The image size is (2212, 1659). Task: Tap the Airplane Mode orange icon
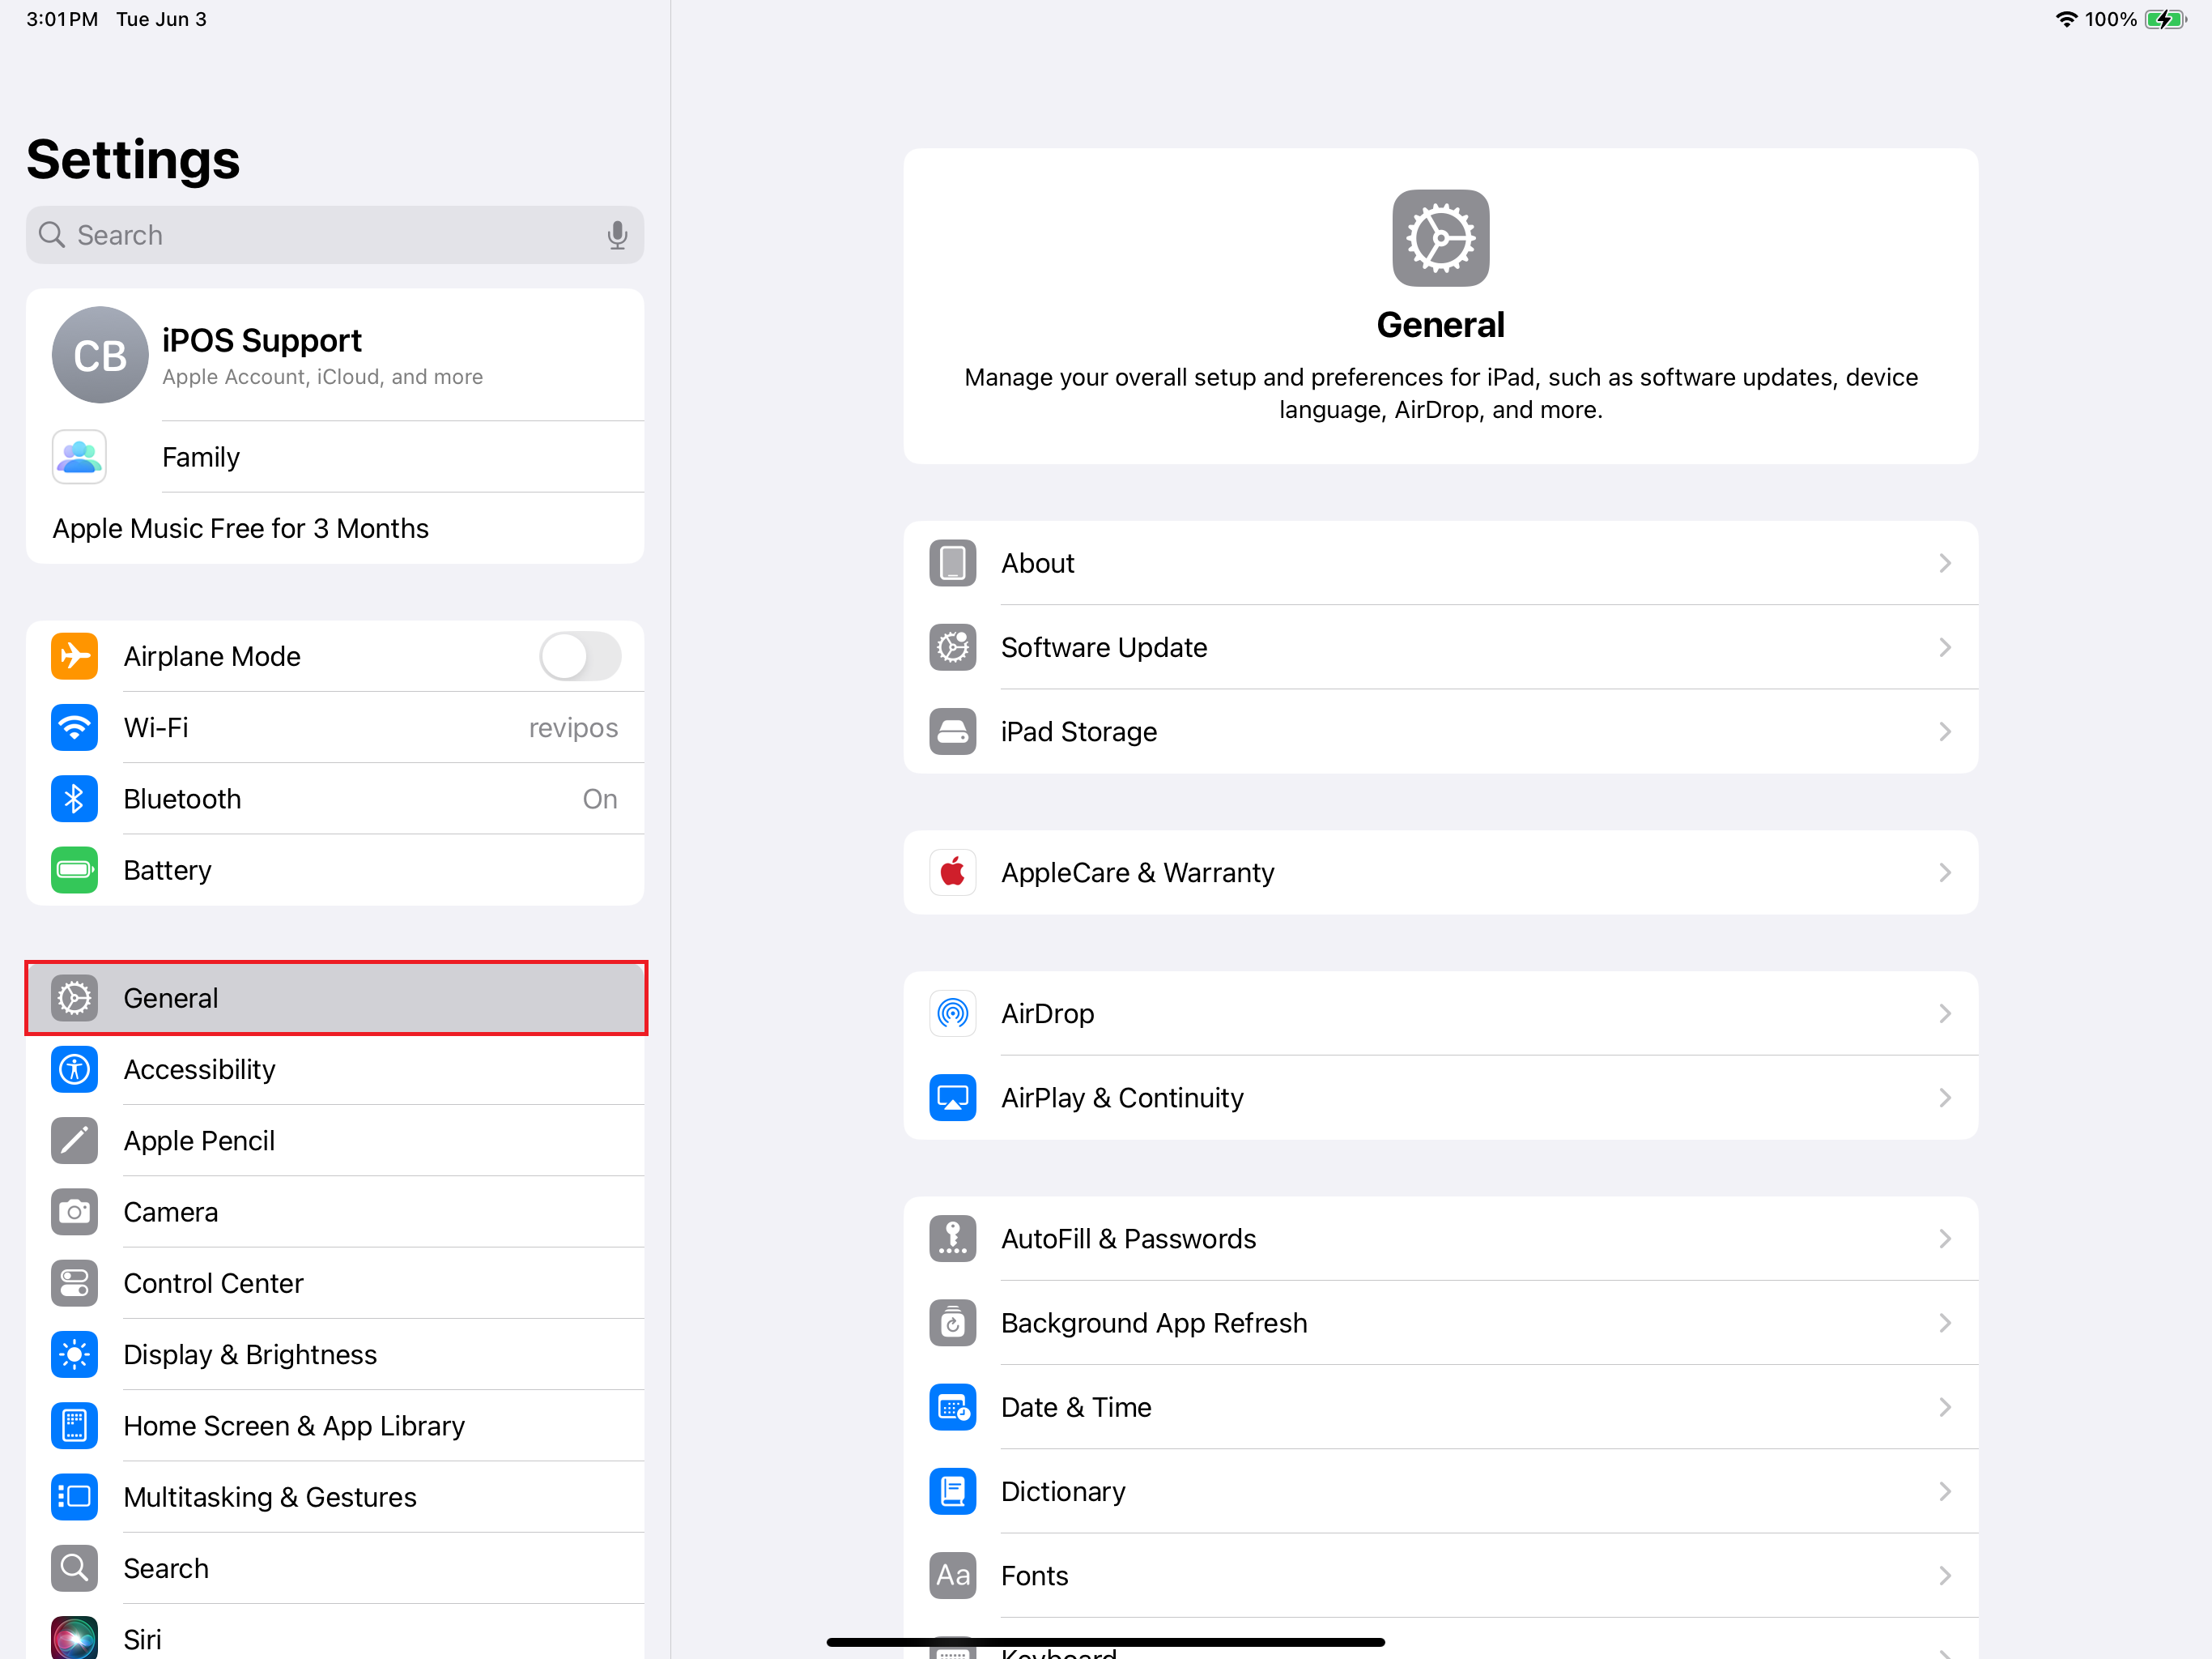[x=74, y=656]
